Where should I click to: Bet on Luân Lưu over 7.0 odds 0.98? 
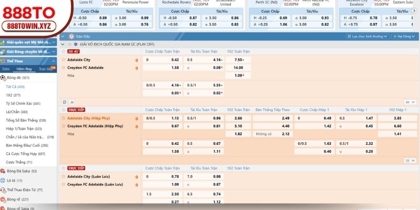pyautogui.click(x=204, y=176)
